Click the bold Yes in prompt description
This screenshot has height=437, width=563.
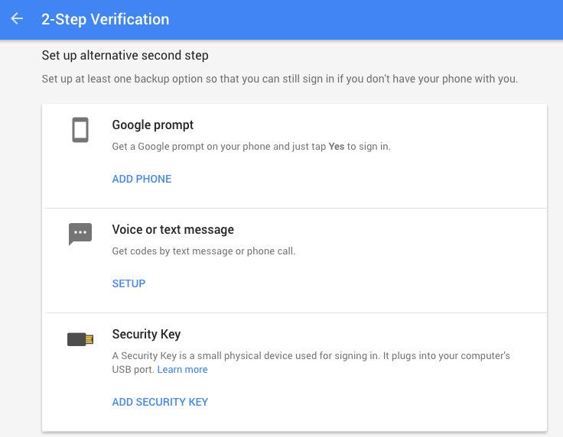click(337, 146)
